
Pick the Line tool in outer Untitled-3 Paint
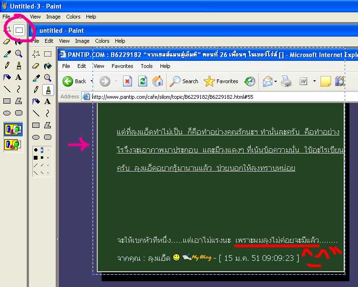click(x=7, y=89)
